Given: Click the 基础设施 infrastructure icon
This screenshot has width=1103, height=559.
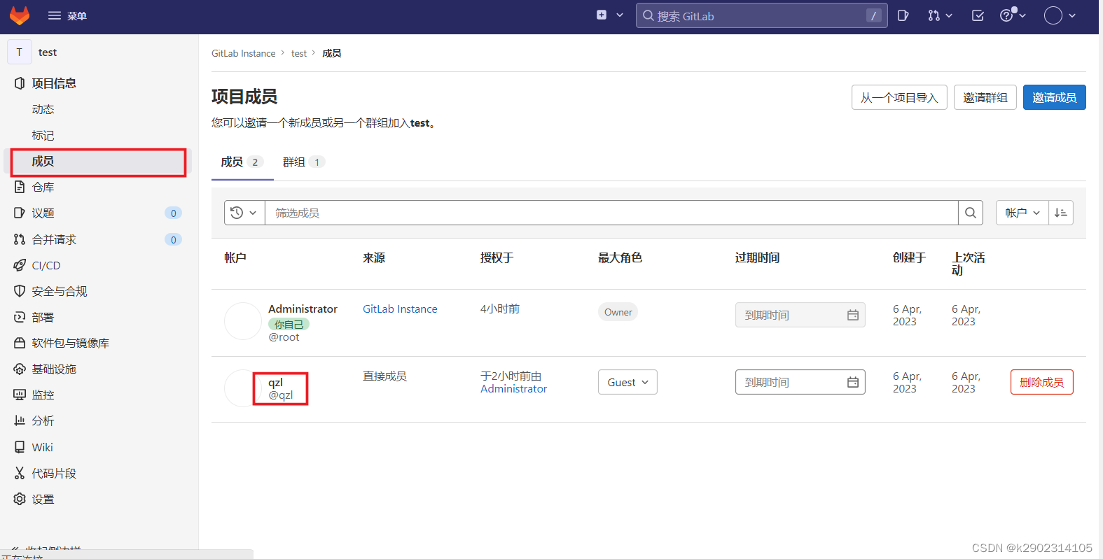Looking at the screenshot, I should click(x=20, y=369).
